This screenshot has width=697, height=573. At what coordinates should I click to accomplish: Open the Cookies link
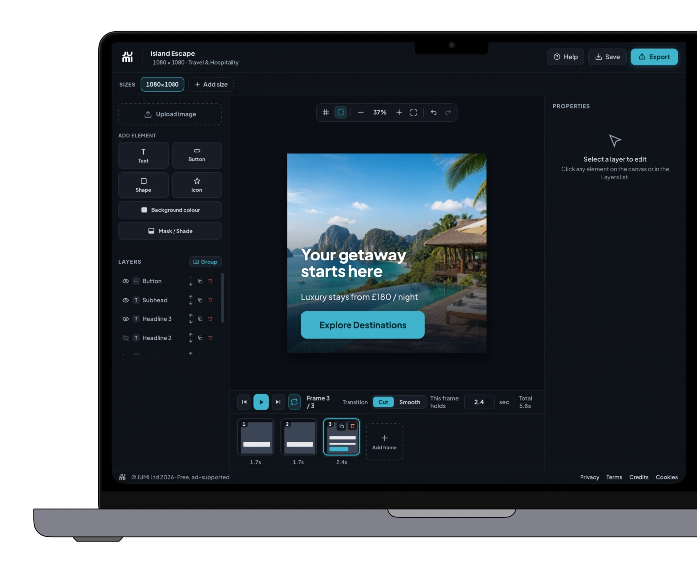667,477
